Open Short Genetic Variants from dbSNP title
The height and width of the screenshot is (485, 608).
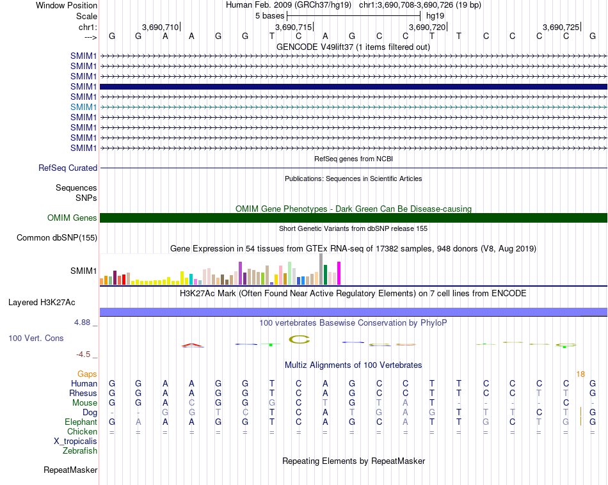[x=353, y=228]
